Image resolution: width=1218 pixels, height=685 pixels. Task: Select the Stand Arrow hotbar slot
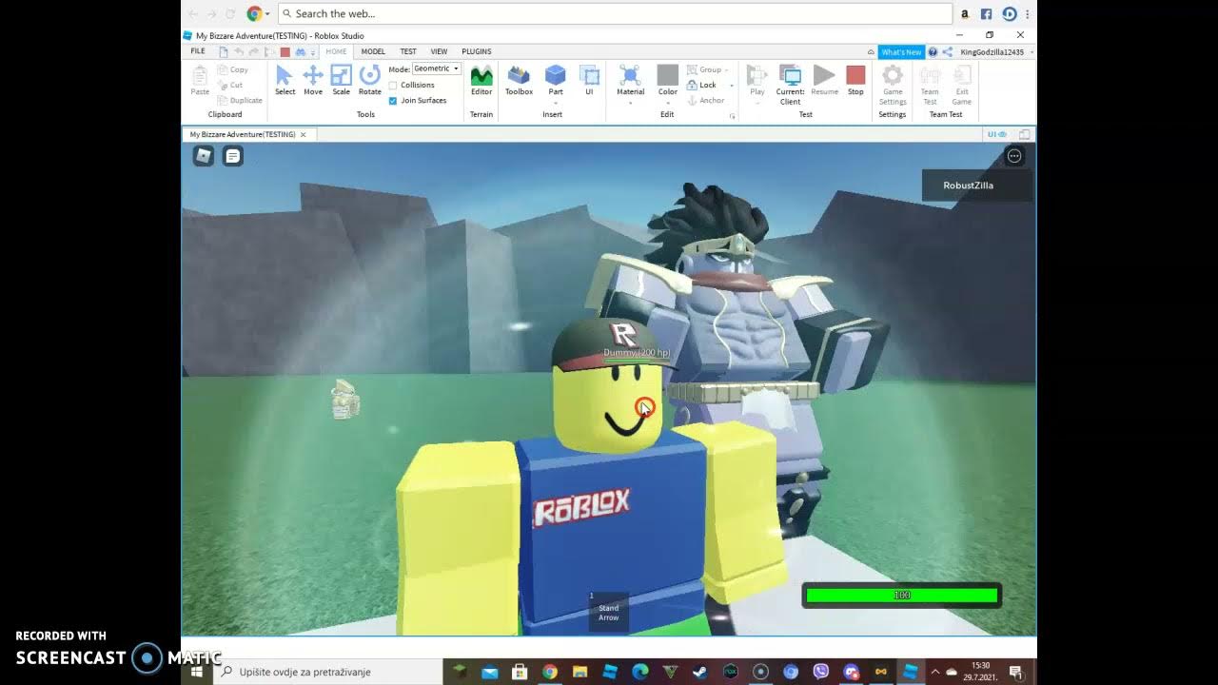(x=608, y=611)
